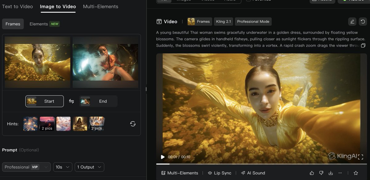Click the start frame underwater golden dress image
The height and width of the screenshot is (180, 370).
pos(37,62)
